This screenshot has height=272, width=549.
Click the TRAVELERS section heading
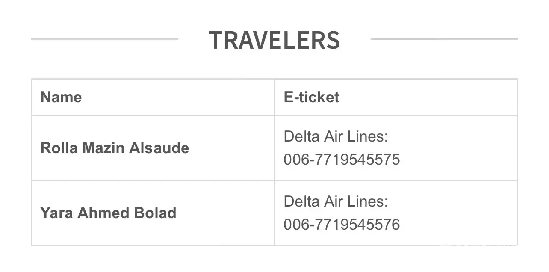click(274, 40)
